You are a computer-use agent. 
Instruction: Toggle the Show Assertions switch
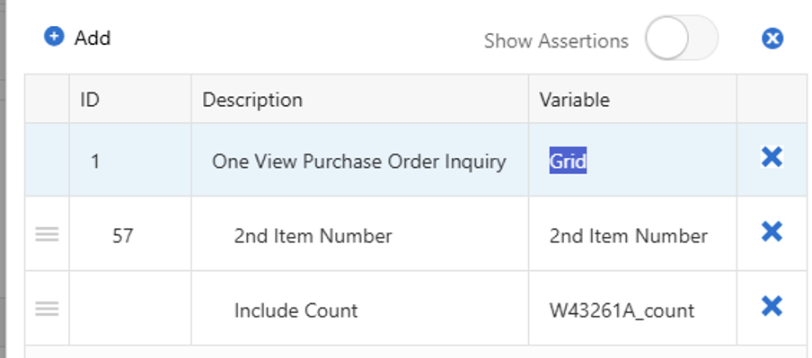(682, 39)
